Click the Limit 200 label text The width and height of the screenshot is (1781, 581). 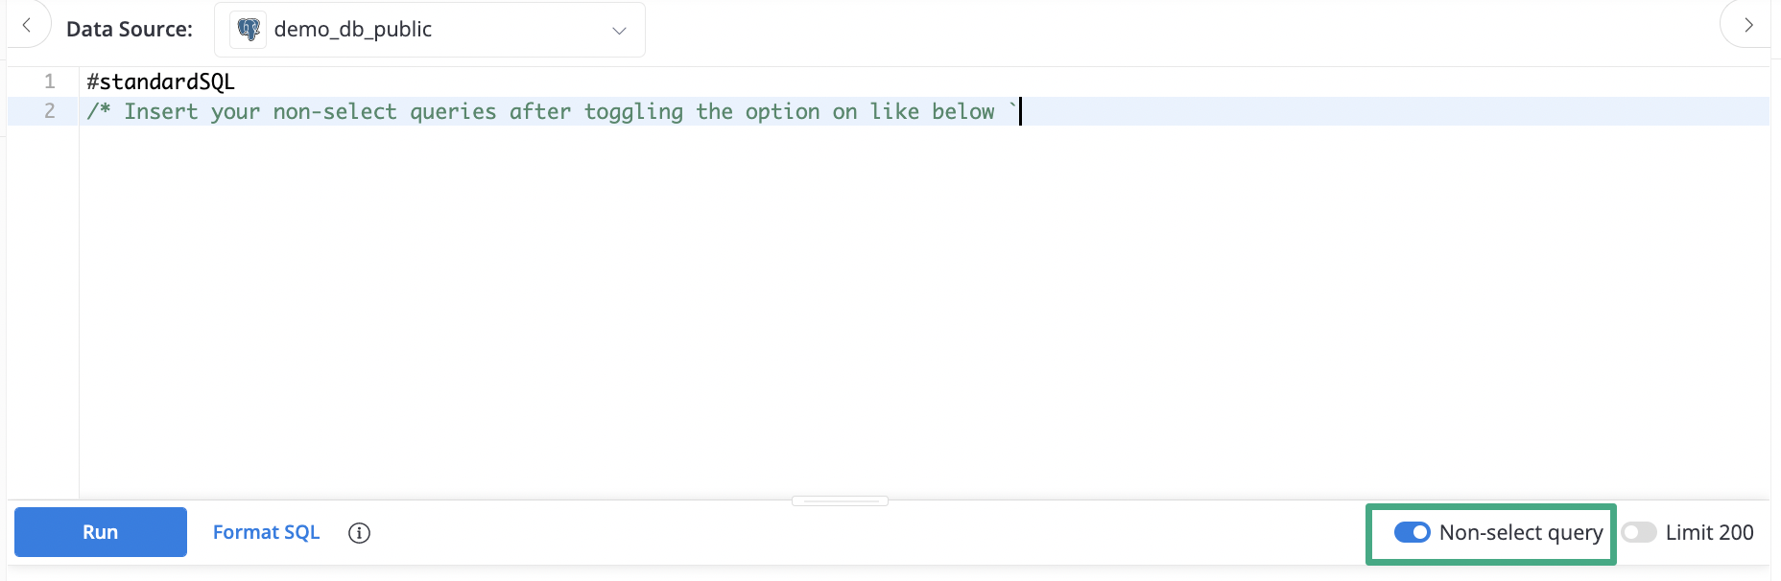(1709, 532)
